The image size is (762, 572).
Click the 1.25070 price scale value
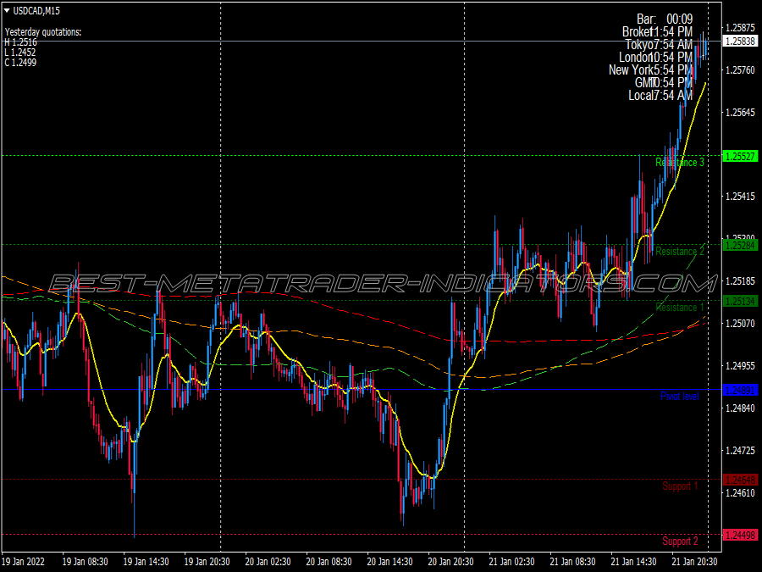click(740, 324)
